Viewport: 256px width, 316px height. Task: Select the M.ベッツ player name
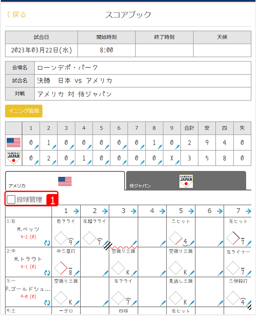tap(28, 229)
